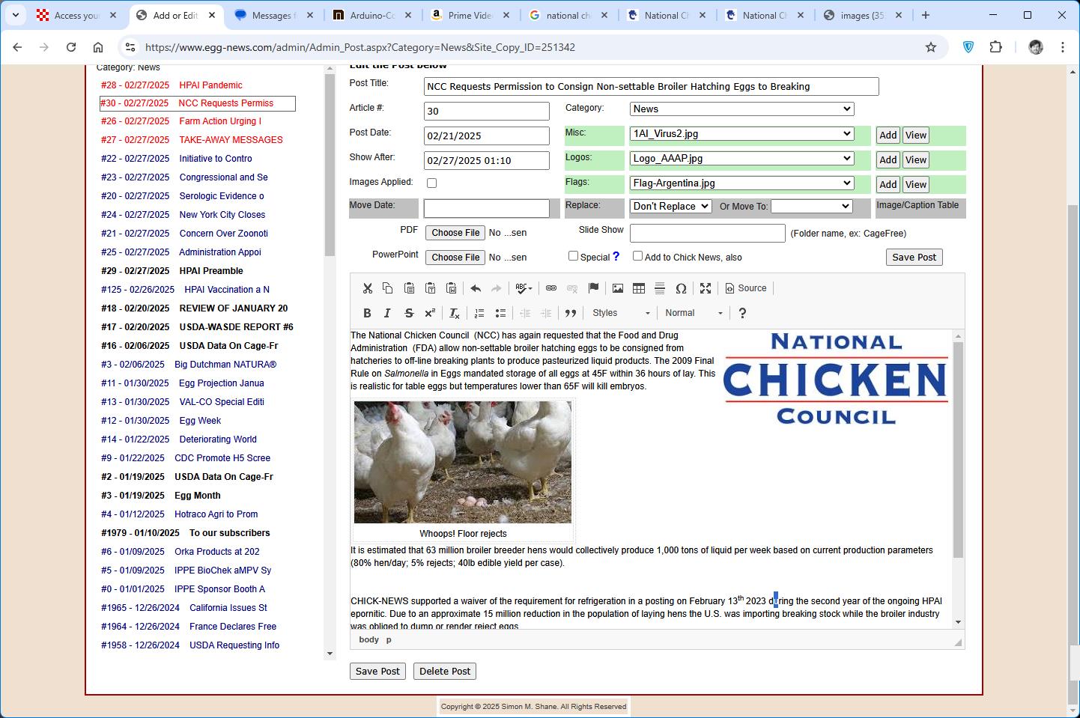Insert a numbered list

pos(479,313)
